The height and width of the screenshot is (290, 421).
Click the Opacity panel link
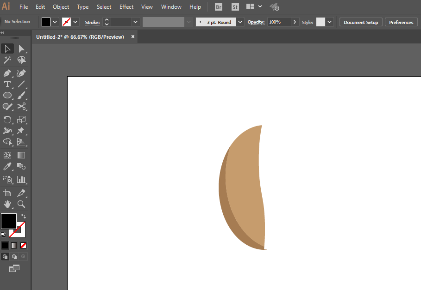[256, 22]
